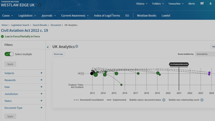Click the End of implementation period marker
The width and height of the screenshot is (215, 121).
[179, 64]
